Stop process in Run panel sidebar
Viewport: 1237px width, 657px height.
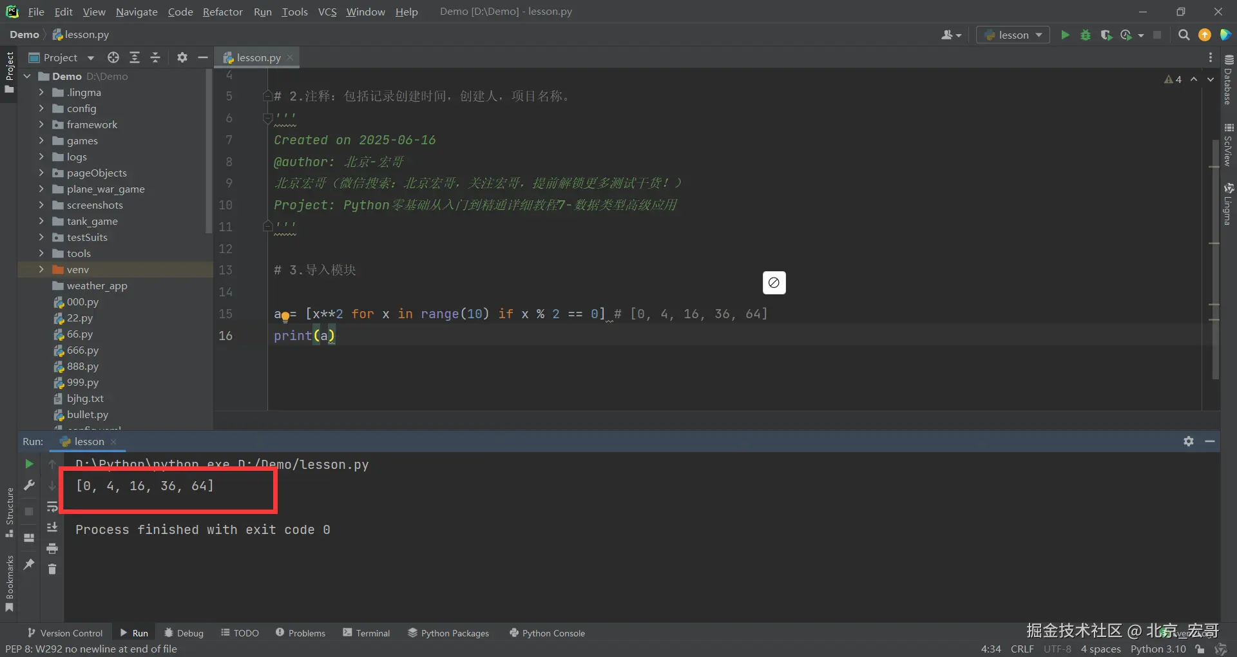29,511
